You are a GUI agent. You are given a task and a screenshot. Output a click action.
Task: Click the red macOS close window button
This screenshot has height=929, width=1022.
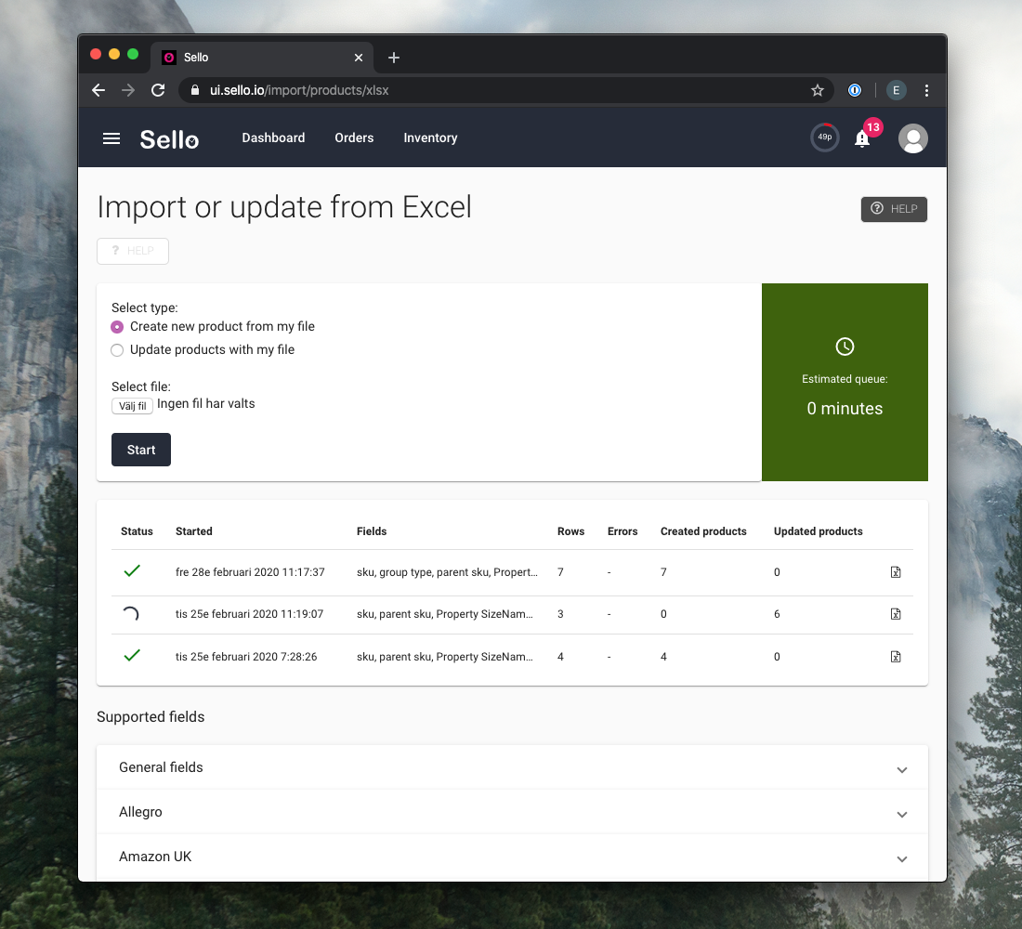96,54
